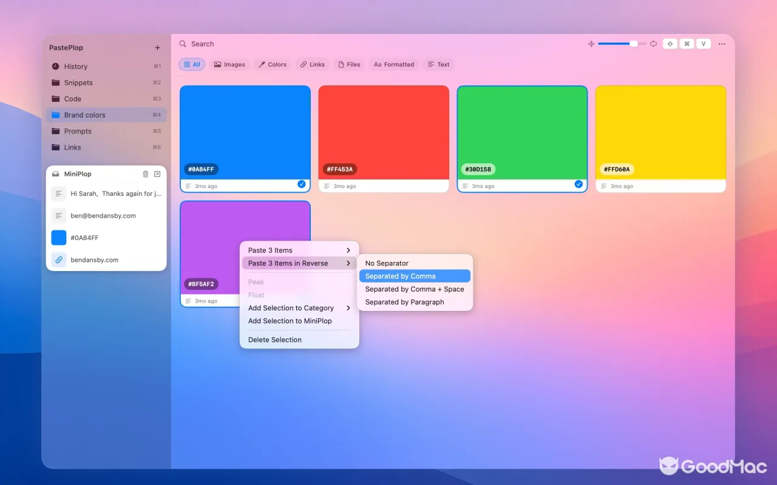Choose Separated by Paragraph option

point(415,302)
